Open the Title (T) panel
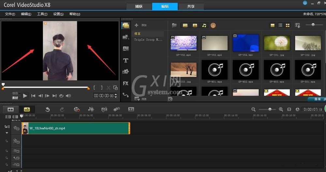 (126, 60)
